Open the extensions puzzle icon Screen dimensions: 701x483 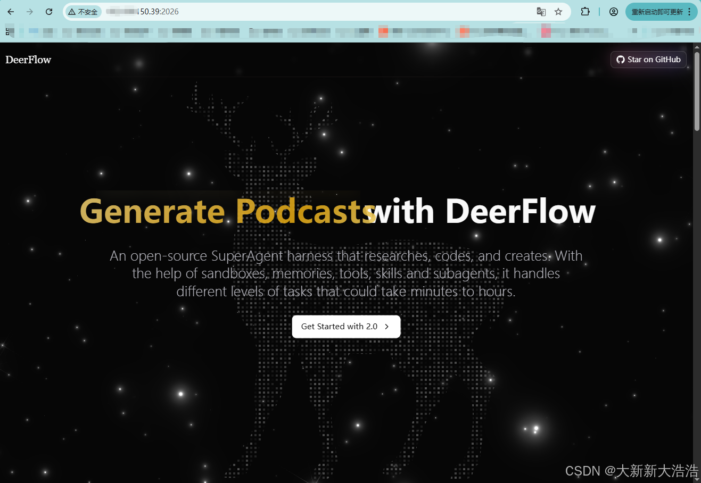coord(585,12)
